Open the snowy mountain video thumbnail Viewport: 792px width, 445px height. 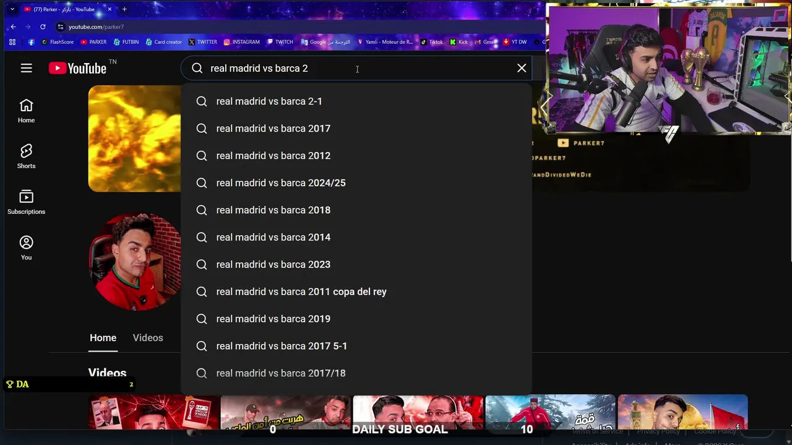coord(550,412)
